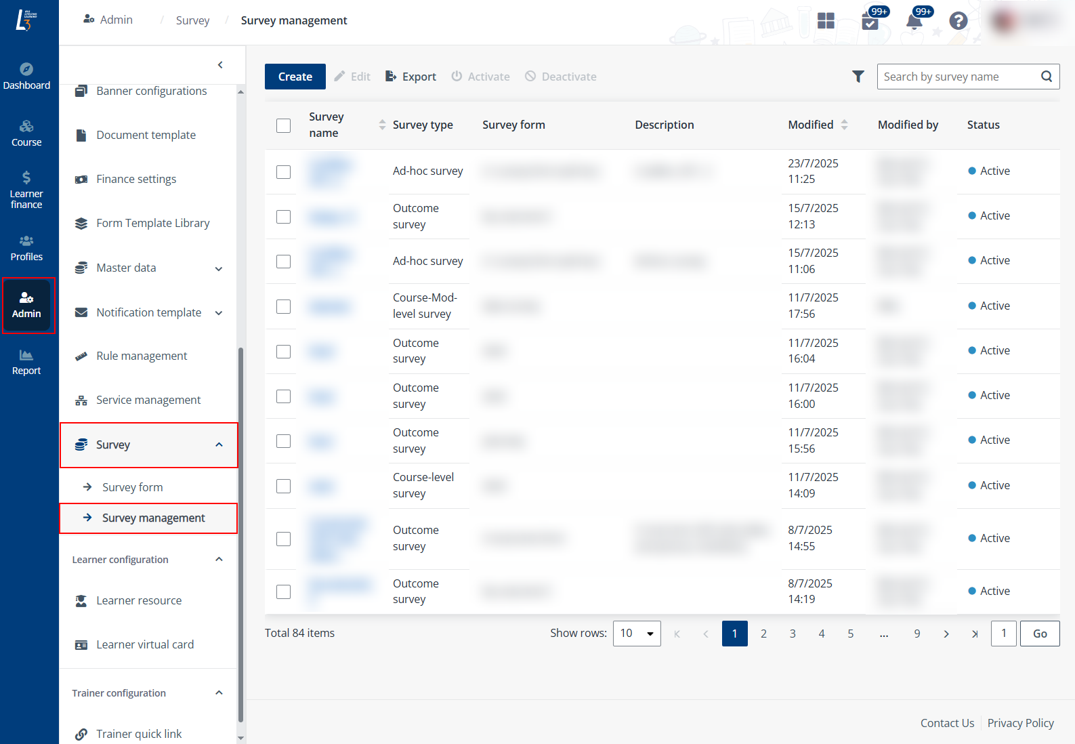1075x744 pixels.
Task: Open Report in the left rail
Action: pos(26,362)
